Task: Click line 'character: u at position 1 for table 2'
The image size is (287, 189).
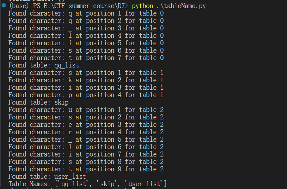Action: 86,110
